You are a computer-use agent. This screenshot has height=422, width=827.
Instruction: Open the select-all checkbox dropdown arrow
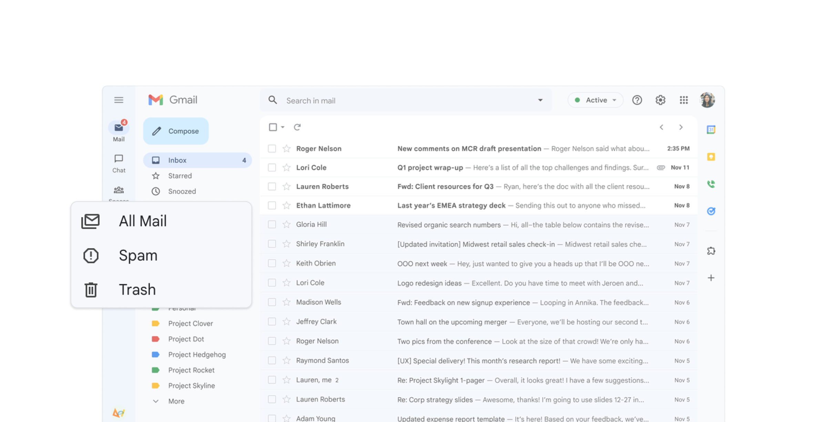coord(283,127)
